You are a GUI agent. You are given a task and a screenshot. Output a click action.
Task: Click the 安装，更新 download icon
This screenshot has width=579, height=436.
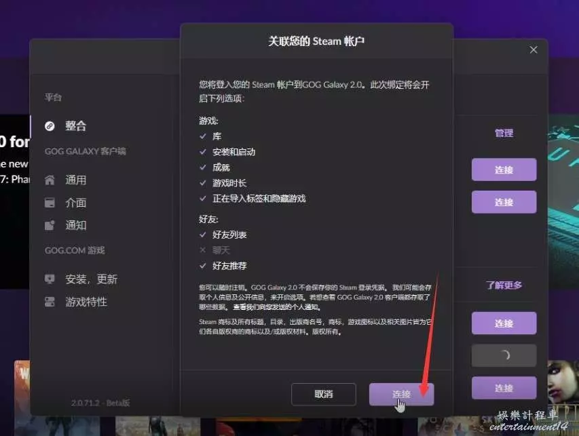tap(50, 279)
